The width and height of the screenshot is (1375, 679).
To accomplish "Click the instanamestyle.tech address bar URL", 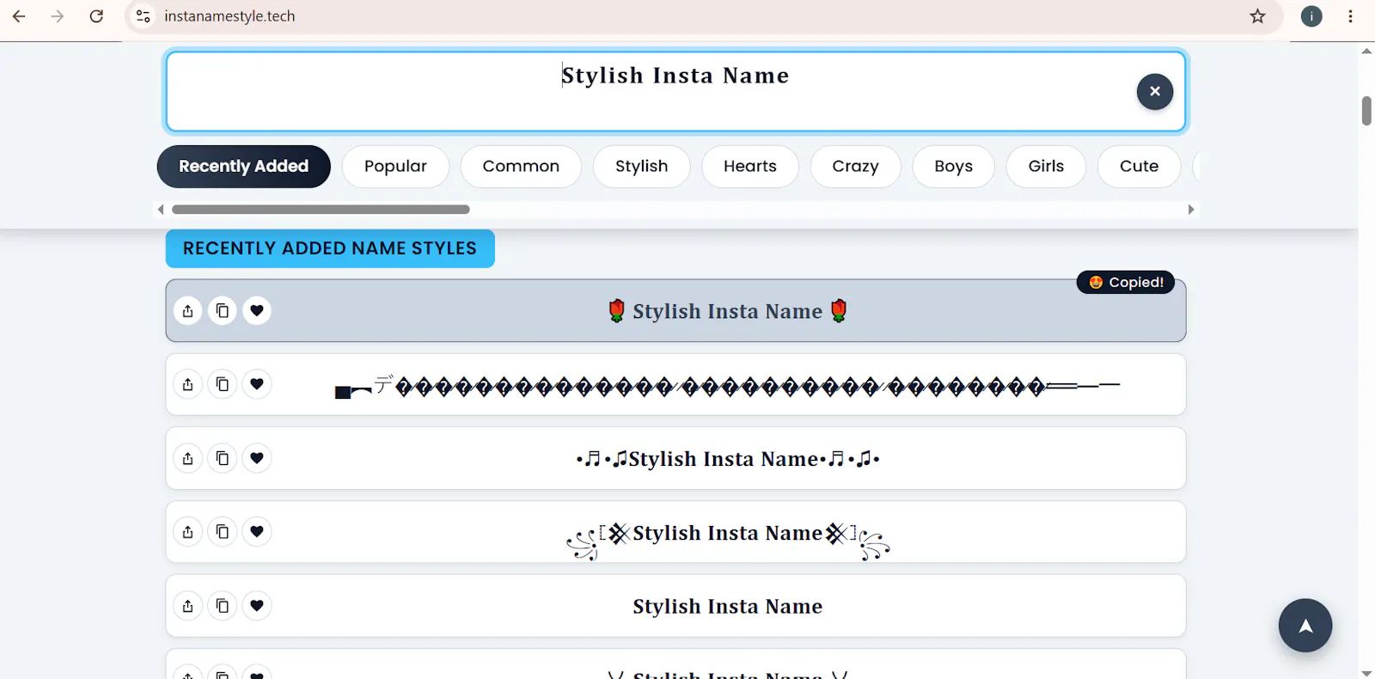I will point(229,16).
